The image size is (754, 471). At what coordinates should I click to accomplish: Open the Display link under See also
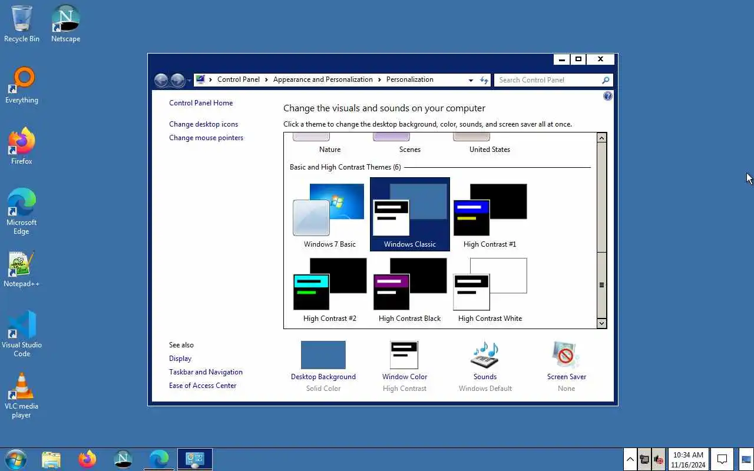[180, 359]
